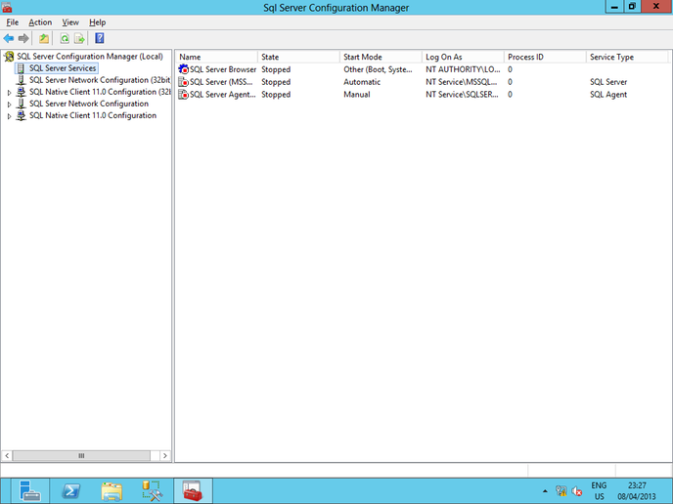This screenshot has height=504, width=673.
Task: Click the icon beside SQL Native Client 11.0 Configuration (32bit)
Action: click(x=22, y=92)
